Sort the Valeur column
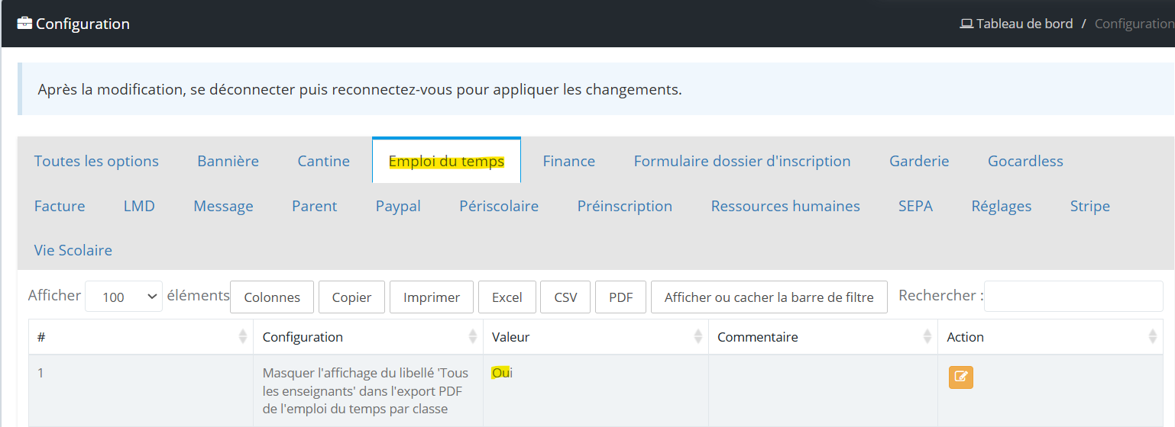The height and width of the screenshot is (427, 1175). coord(698,336)
